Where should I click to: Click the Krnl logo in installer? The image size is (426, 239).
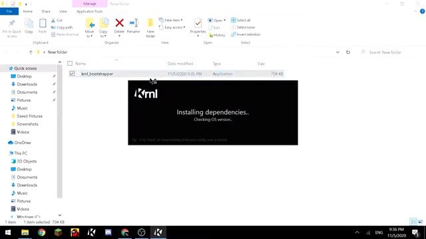(x=146, y=94)
